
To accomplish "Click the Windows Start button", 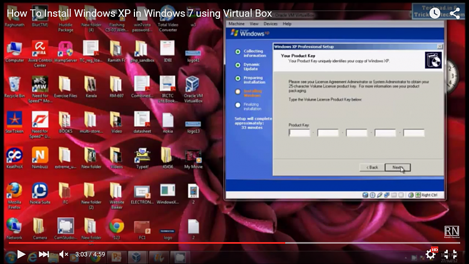I will (x=11, y=258).
